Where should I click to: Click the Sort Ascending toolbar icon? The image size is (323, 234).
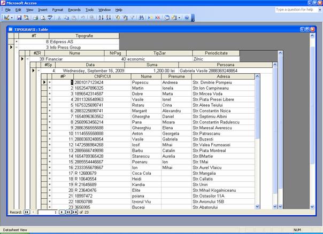[x=102, y=18]
